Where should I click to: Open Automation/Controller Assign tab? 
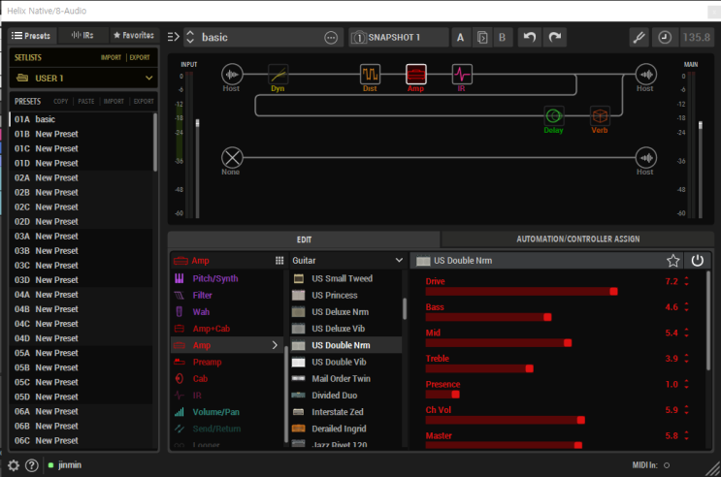coord(577,238)
